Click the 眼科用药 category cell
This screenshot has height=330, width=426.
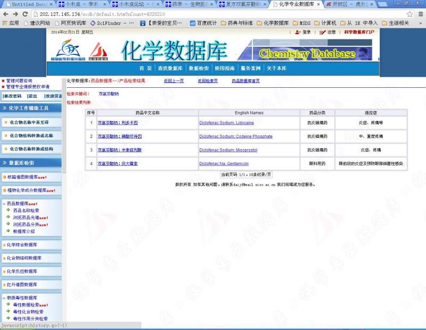[x=317, y=163]
